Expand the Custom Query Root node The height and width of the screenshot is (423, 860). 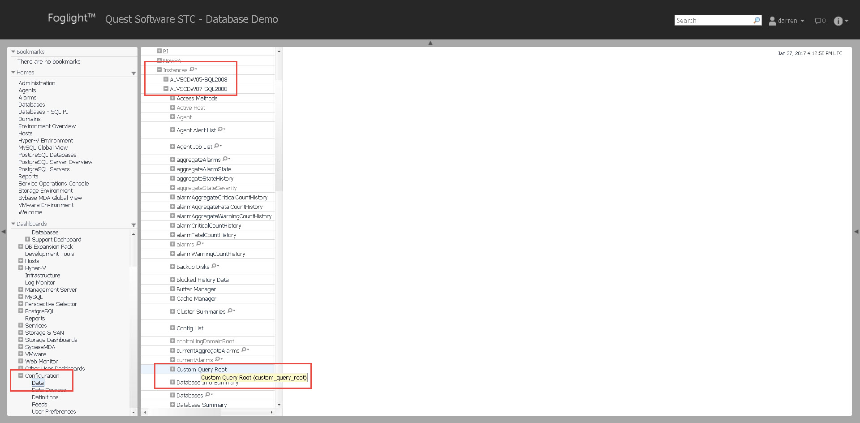172,369
